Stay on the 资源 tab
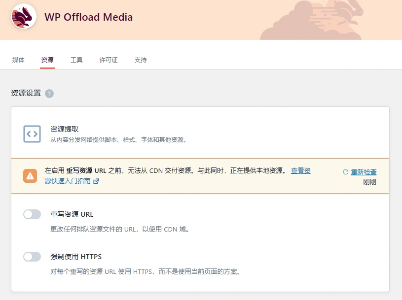Viewport: 402px width, 300px height. [x=47, y=60]
